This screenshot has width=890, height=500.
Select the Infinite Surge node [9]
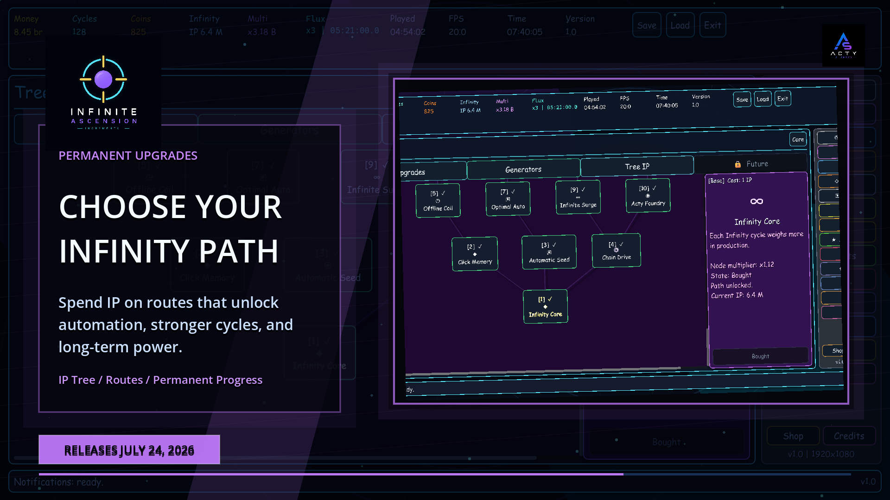(578, 197)
